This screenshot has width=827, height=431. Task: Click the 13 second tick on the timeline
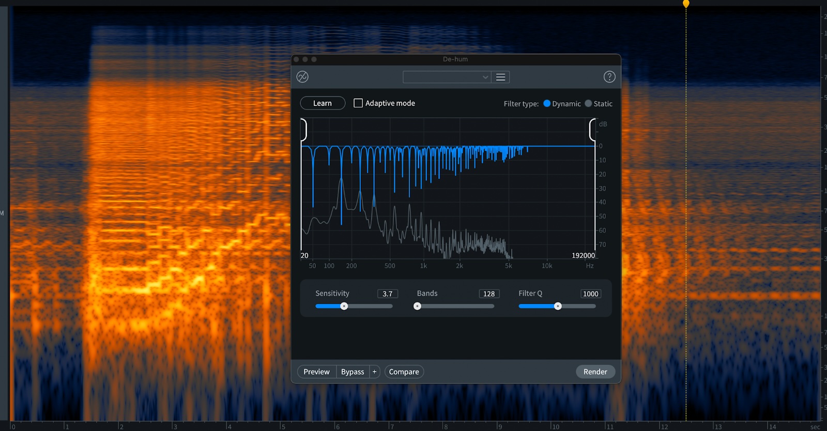pos(717,426)
